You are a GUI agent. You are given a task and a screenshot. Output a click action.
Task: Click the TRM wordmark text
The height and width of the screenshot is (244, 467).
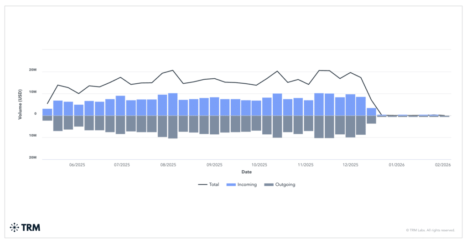tap(31, 228)
